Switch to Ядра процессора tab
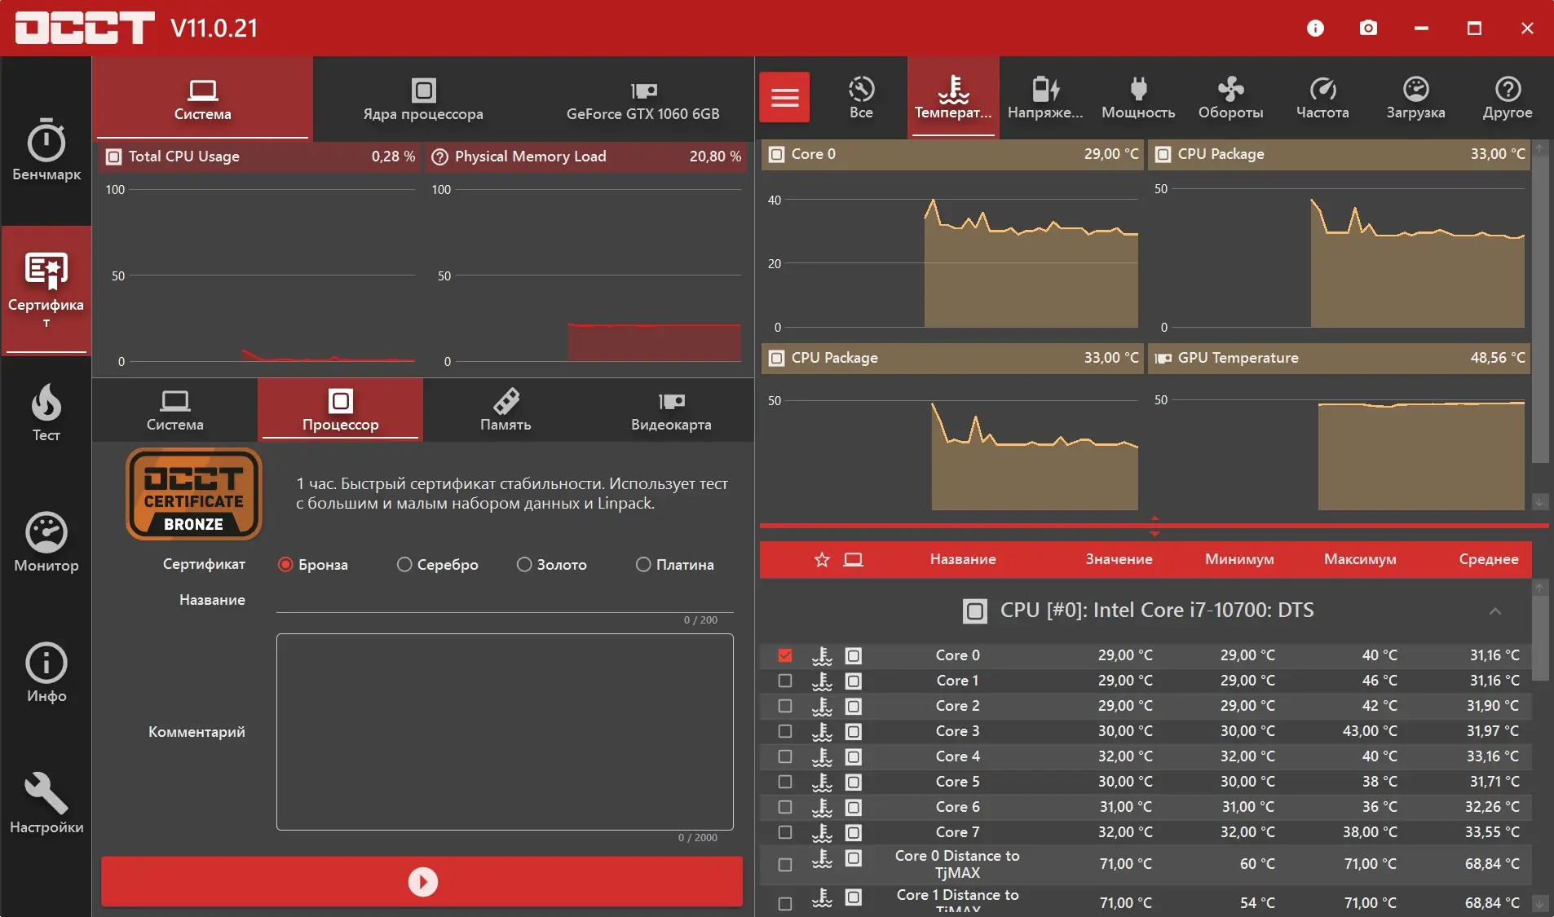1554x917 pixels. 423,99
